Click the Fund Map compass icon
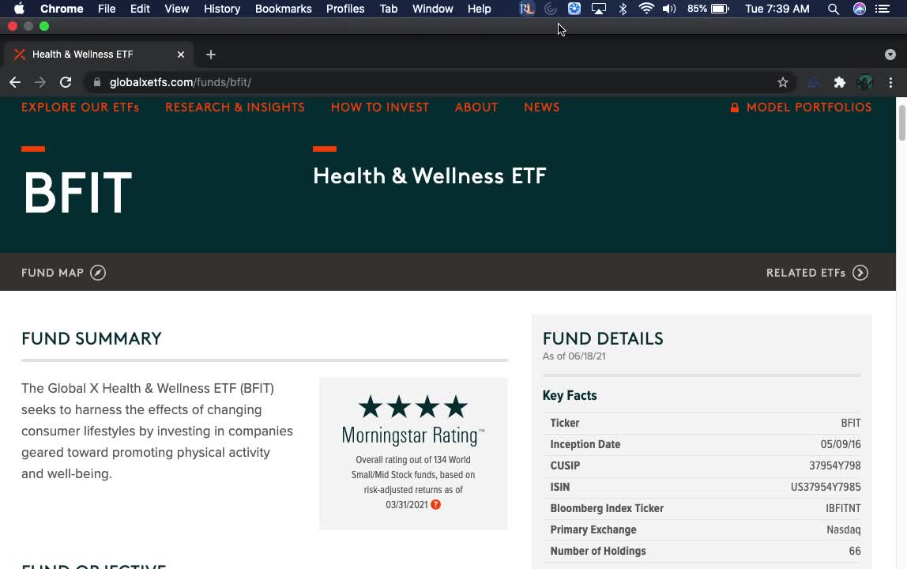 [98, 273]
